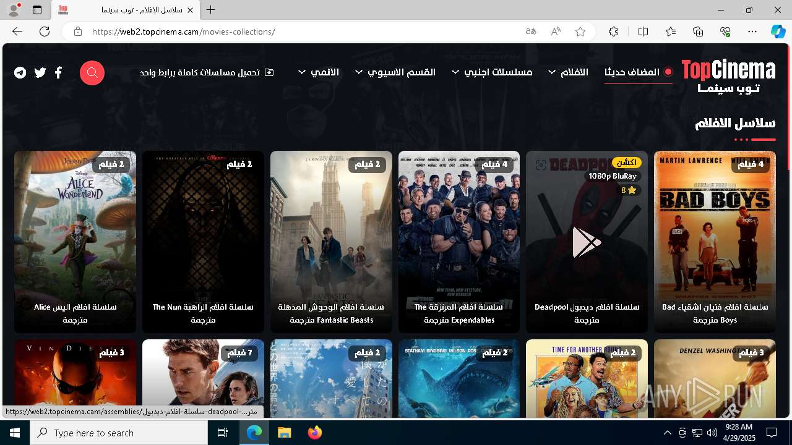Viewport: 792px width, 445px height.
Task: Open the Fantastic Beasts series card
Action: click(x=331, y=242)
